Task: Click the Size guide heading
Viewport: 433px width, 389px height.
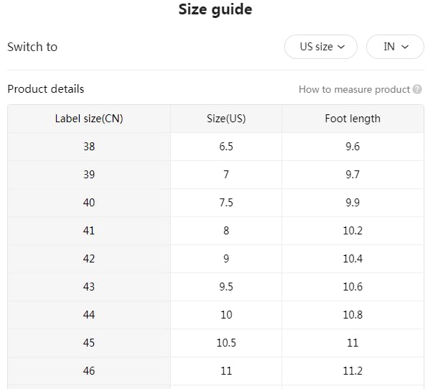Action: tap(215, 10)
